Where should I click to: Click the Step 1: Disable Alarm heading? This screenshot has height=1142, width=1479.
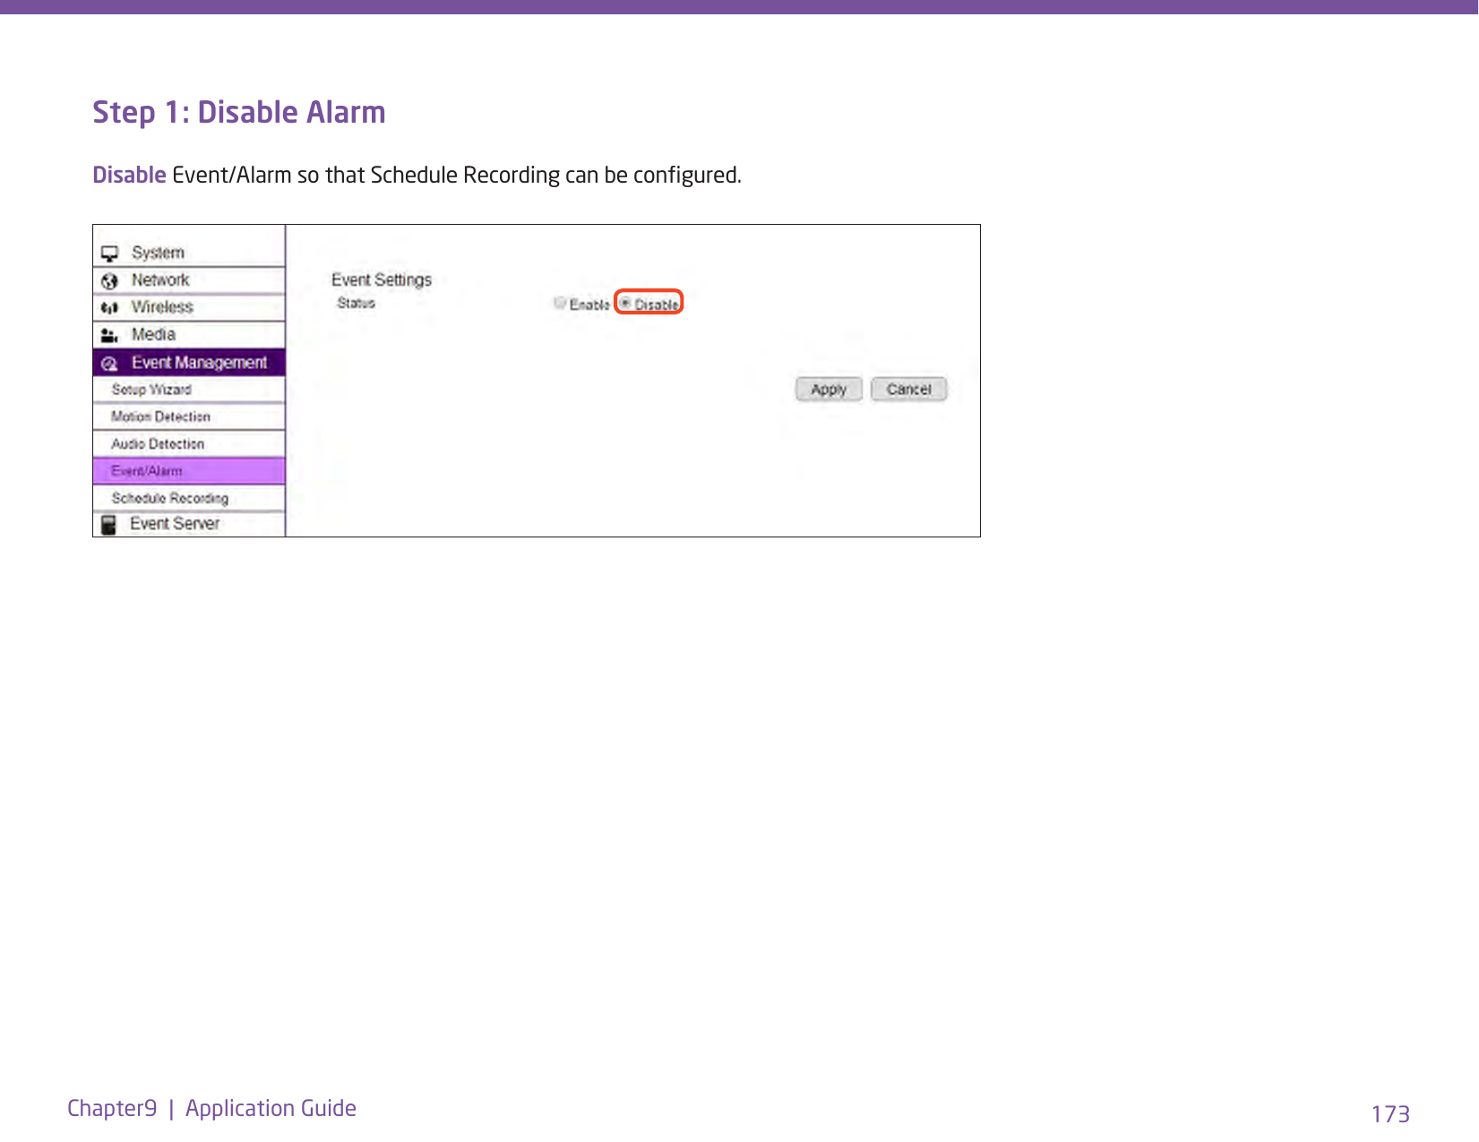tap(239, 113)
